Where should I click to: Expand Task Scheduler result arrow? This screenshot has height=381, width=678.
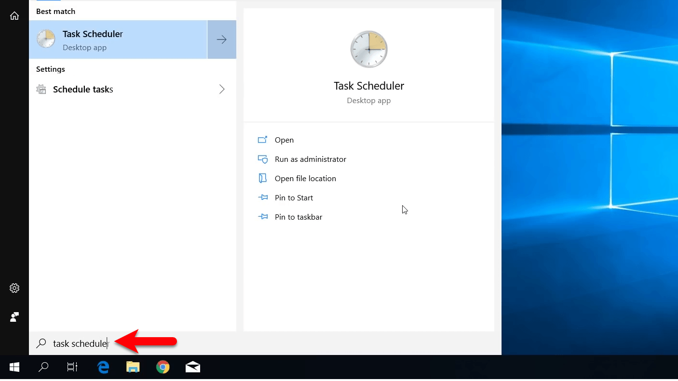222,39
